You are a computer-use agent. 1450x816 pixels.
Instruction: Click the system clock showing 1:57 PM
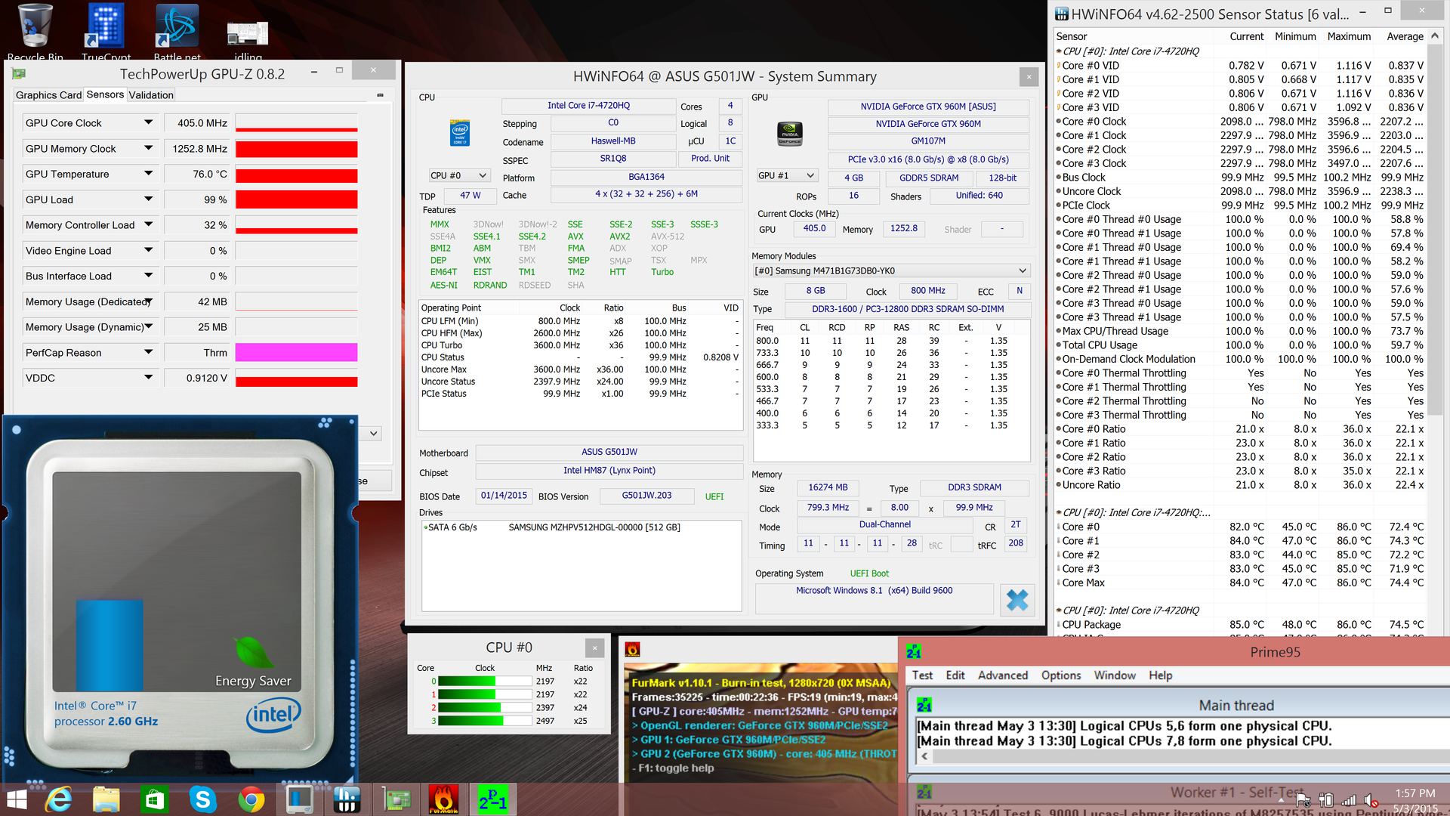[1415, 793]
